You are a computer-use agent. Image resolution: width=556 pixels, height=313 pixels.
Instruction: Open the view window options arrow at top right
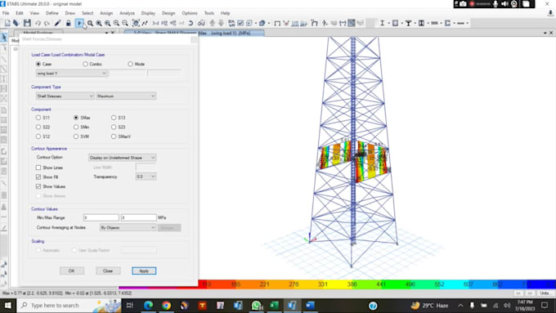(545, 33)
